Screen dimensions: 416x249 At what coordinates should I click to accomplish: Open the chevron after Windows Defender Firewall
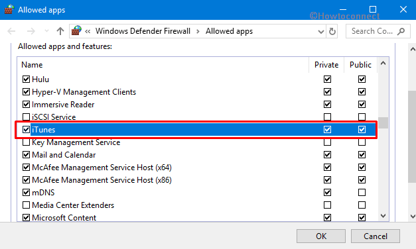(x=198, y=31)
